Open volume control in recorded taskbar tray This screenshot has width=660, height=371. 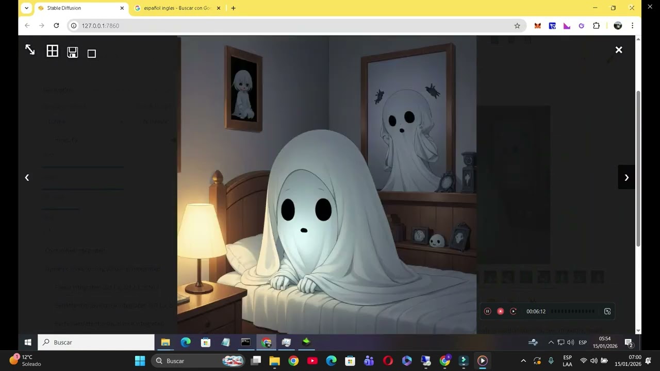(x=570, y=342)
